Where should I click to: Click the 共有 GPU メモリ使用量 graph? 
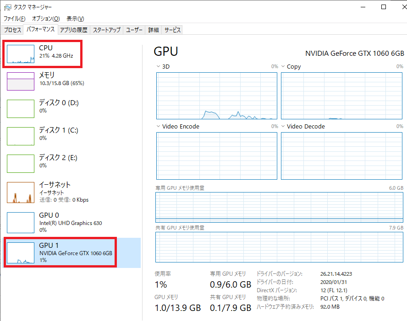[x=279, y=247]
